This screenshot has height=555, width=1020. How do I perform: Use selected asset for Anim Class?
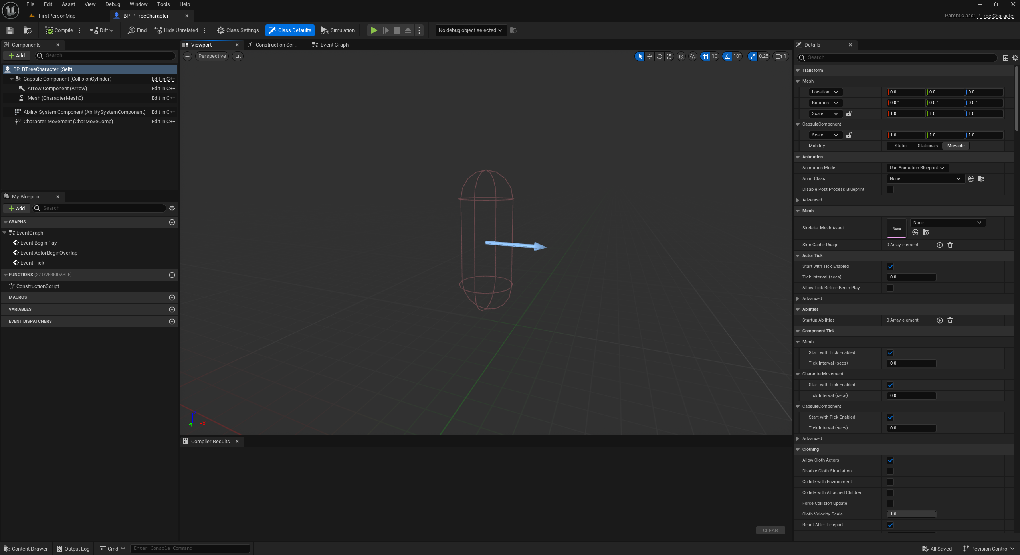(971, 179)
